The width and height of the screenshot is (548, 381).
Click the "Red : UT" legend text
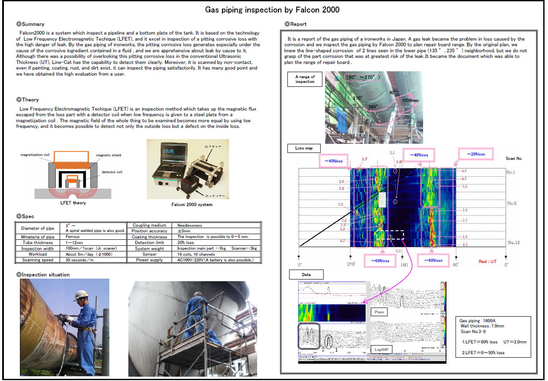[x=487, y=262]
